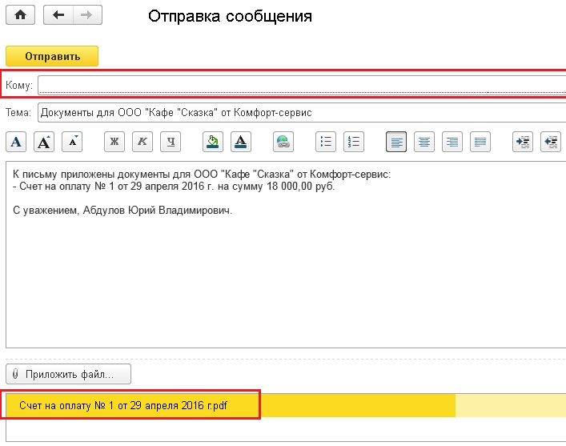Screen dimensions: 566x446
Task: Decrease paragraph indent
Action: (x=551, y=142)
